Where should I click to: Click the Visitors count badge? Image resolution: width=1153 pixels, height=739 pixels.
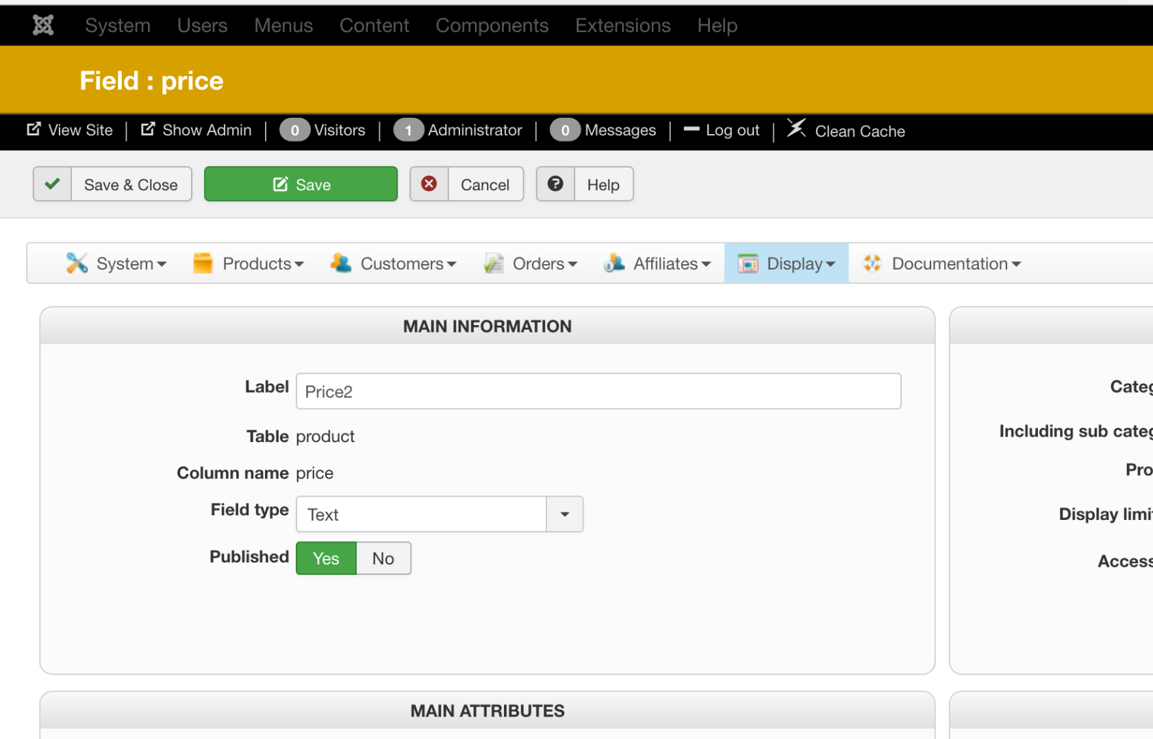(294, 130)
